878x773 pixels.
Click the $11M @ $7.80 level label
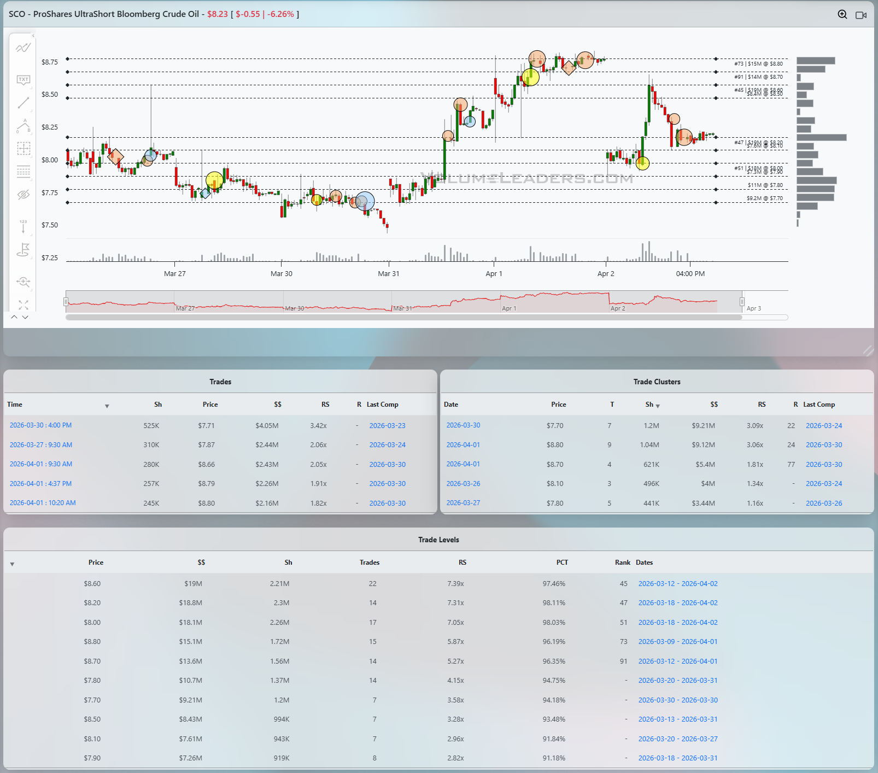pyautogui.click(x=765, y=185)
